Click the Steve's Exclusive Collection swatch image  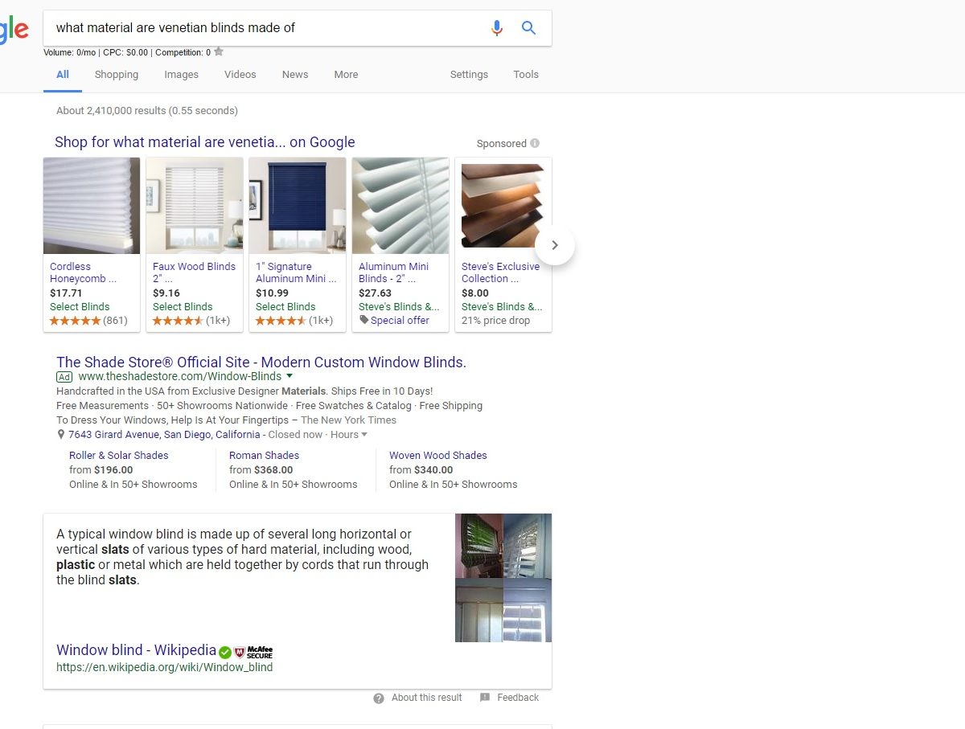[x=503, y=206]
